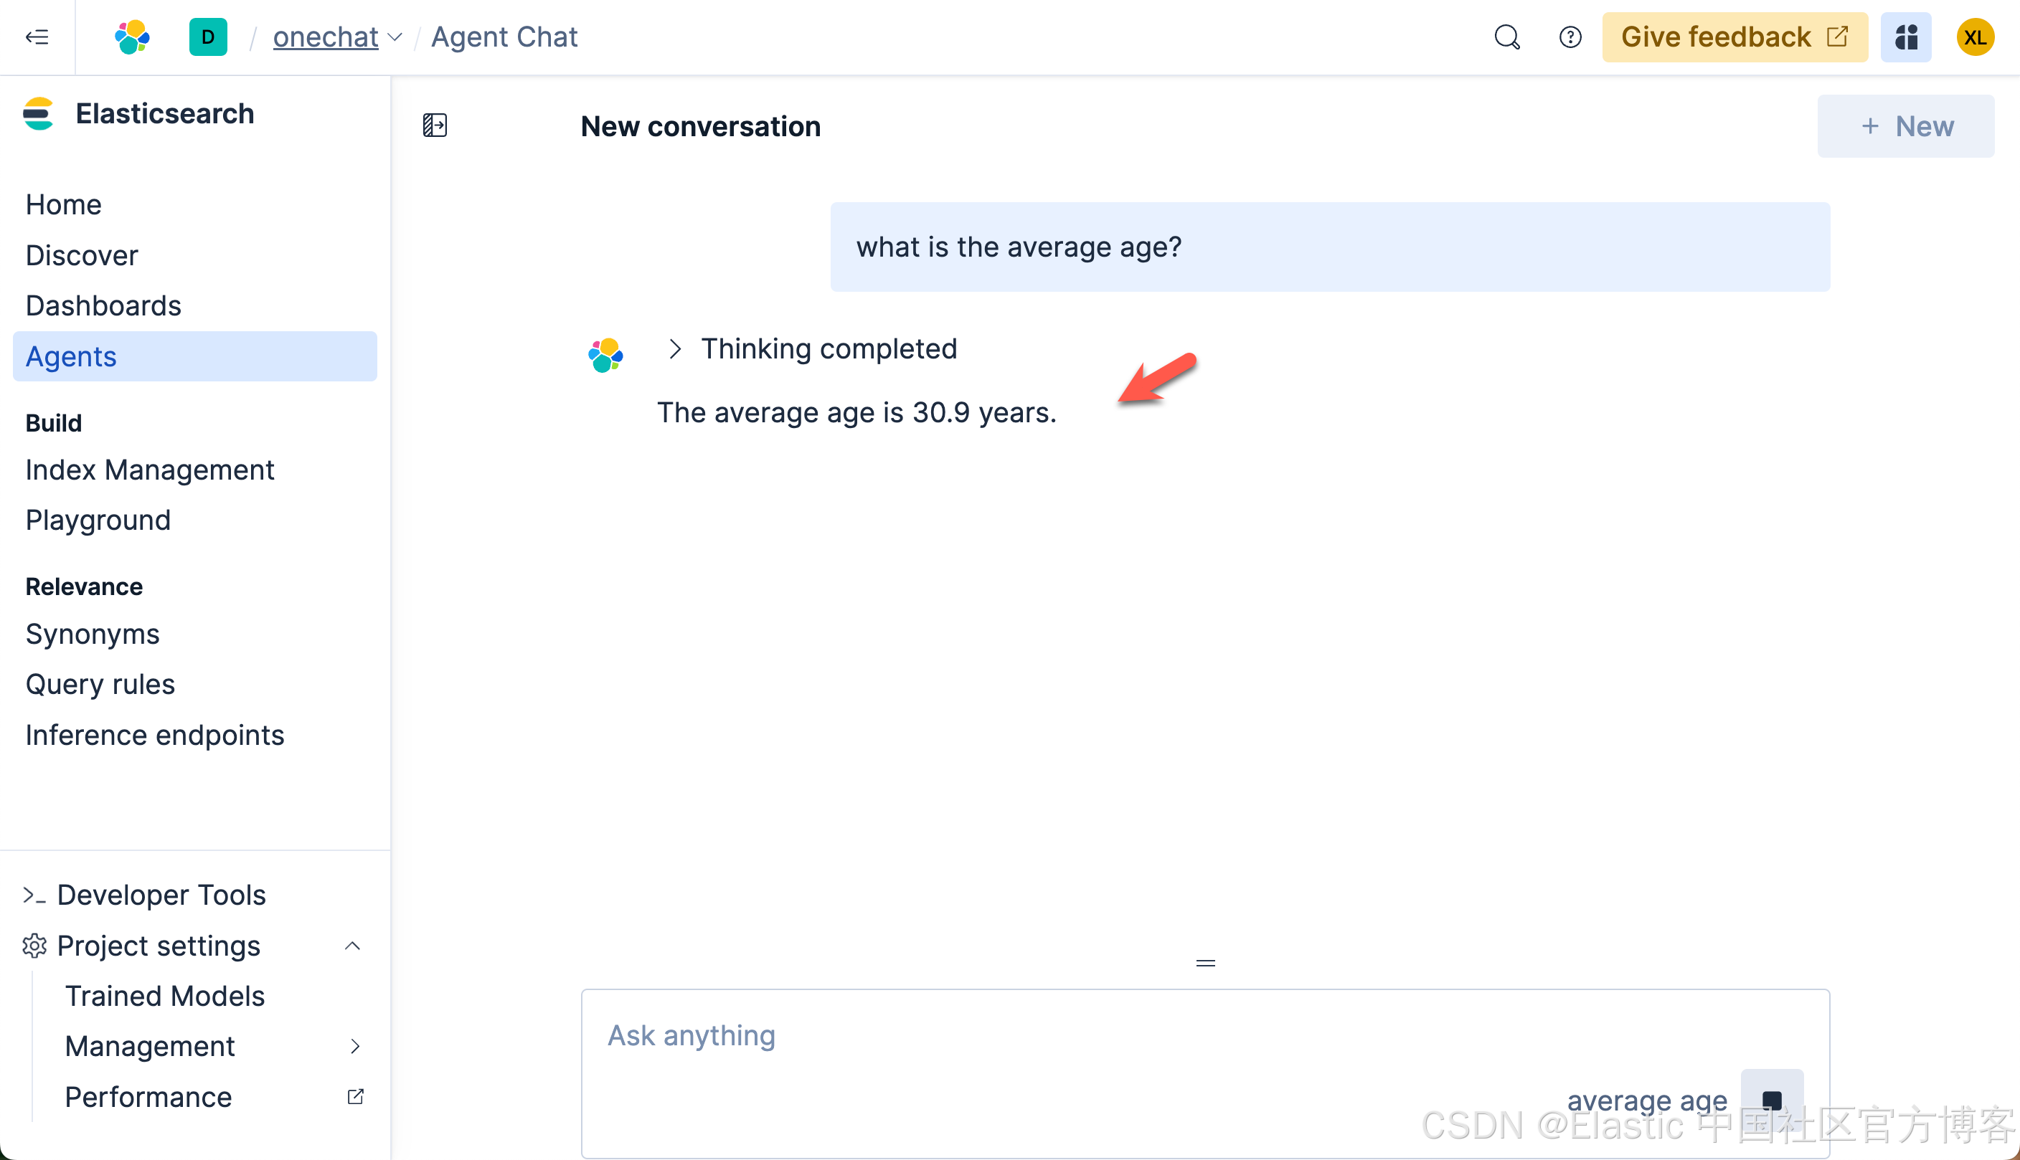Click the Elasticsearch solution logo

[38, 114]
